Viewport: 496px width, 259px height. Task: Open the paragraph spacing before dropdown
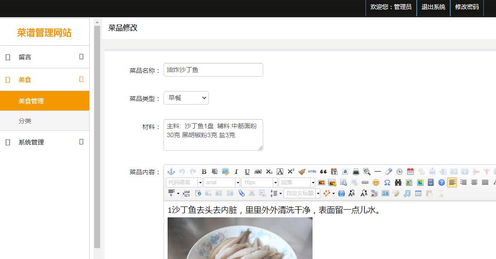pyautogui.click(x=173, y=193)
